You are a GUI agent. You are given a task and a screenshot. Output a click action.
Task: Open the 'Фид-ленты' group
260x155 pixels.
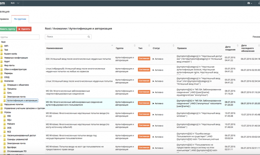[x=9, y=65]
